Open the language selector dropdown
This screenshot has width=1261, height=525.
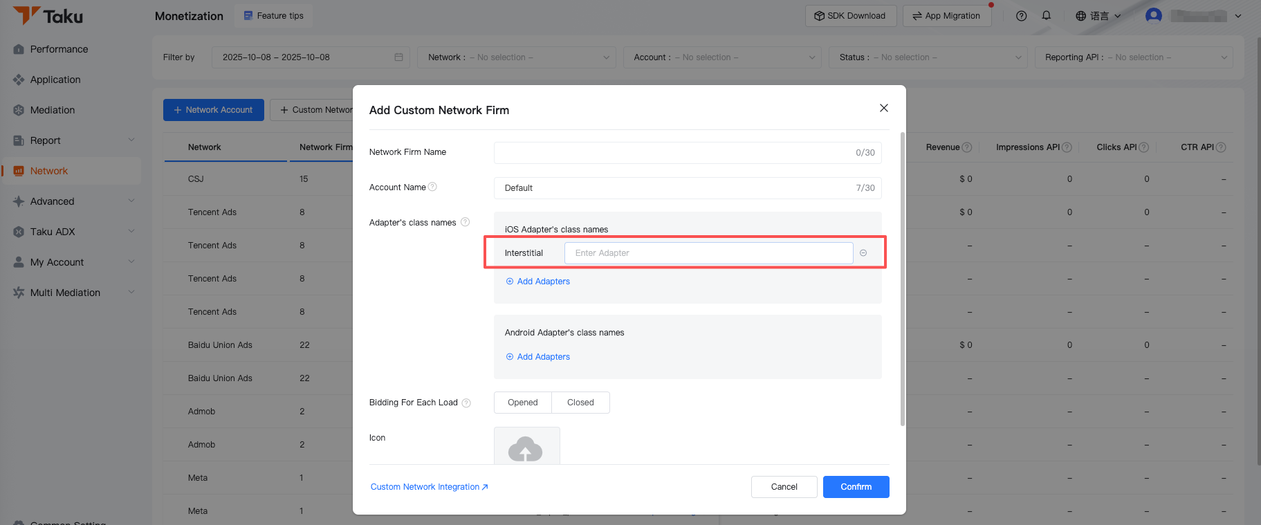point(1098,16)
